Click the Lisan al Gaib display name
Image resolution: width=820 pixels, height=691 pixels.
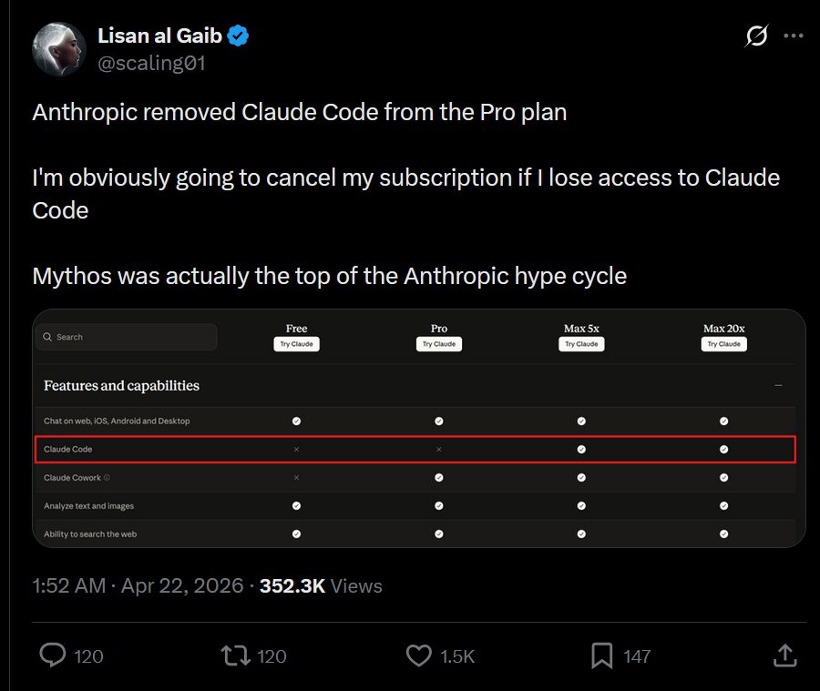[x=160, y=36]
